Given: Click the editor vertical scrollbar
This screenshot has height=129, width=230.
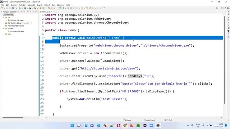Looking at the screenshot, I should pyautogui.click(x=224, y=60).
